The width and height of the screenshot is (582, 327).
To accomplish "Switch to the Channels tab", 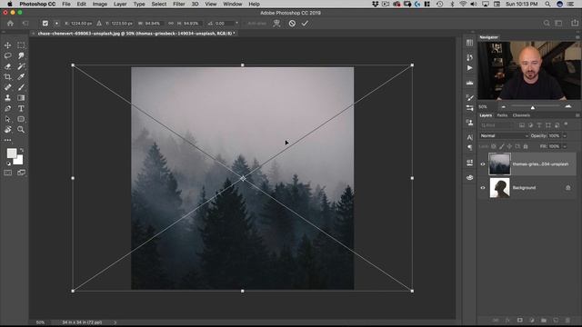I will [x=521, y=115].
